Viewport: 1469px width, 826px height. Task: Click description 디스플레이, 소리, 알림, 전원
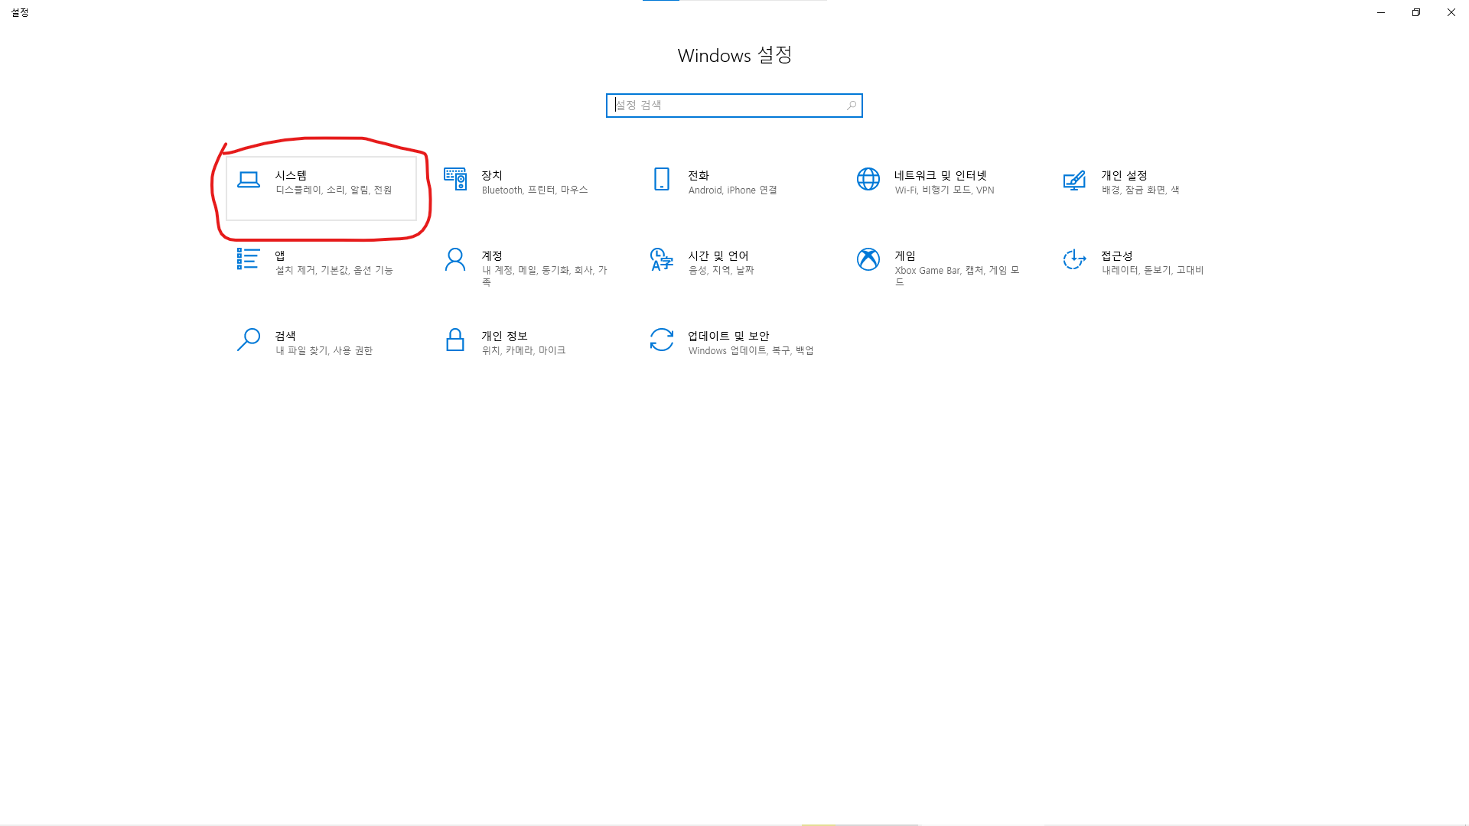pyautogui.click(x=334, y=190)
